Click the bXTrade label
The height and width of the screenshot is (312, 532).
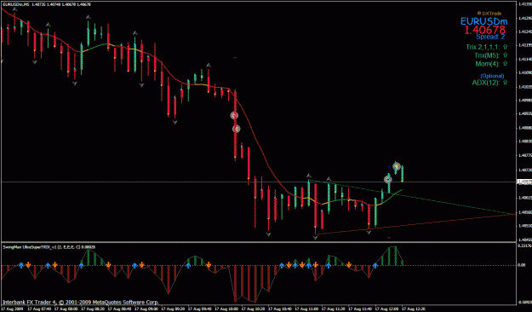click(x=489, y=14)
